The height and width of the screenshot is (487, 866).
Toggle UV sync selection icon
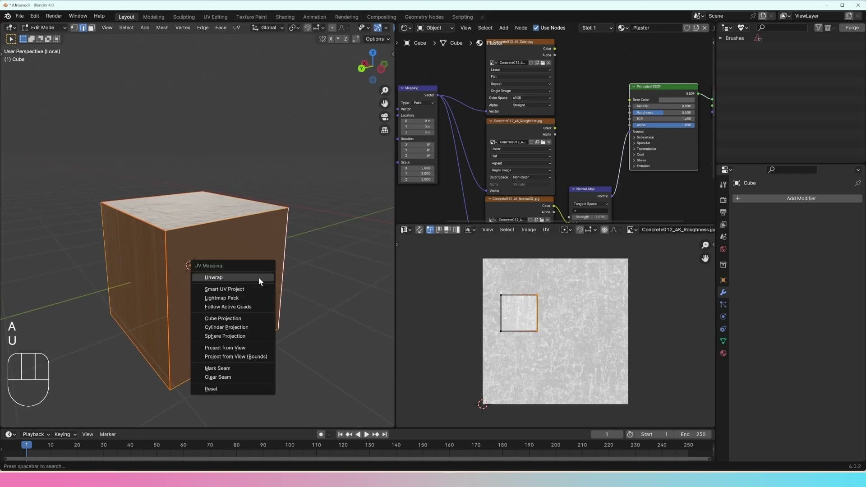click(x=419, y=230)
